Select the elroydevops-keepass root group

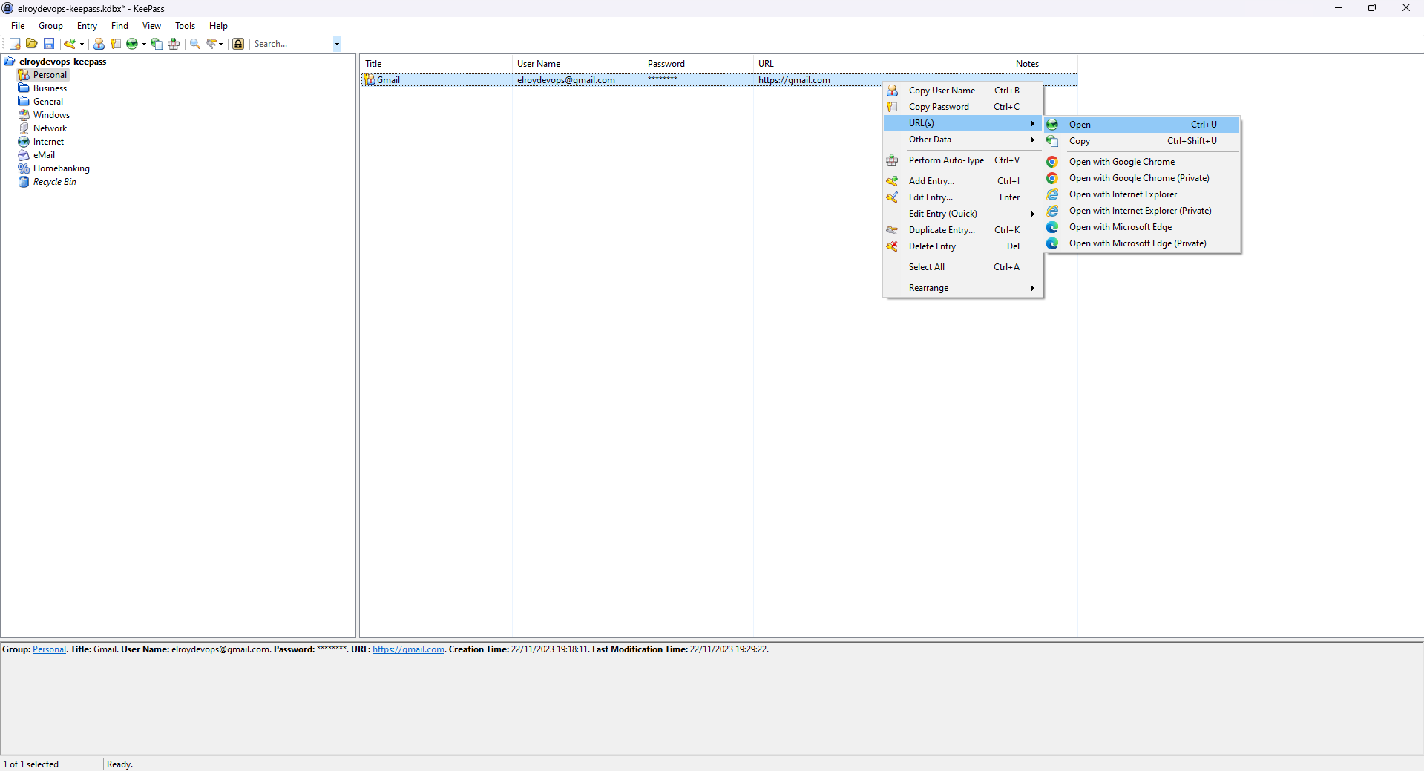62,62
